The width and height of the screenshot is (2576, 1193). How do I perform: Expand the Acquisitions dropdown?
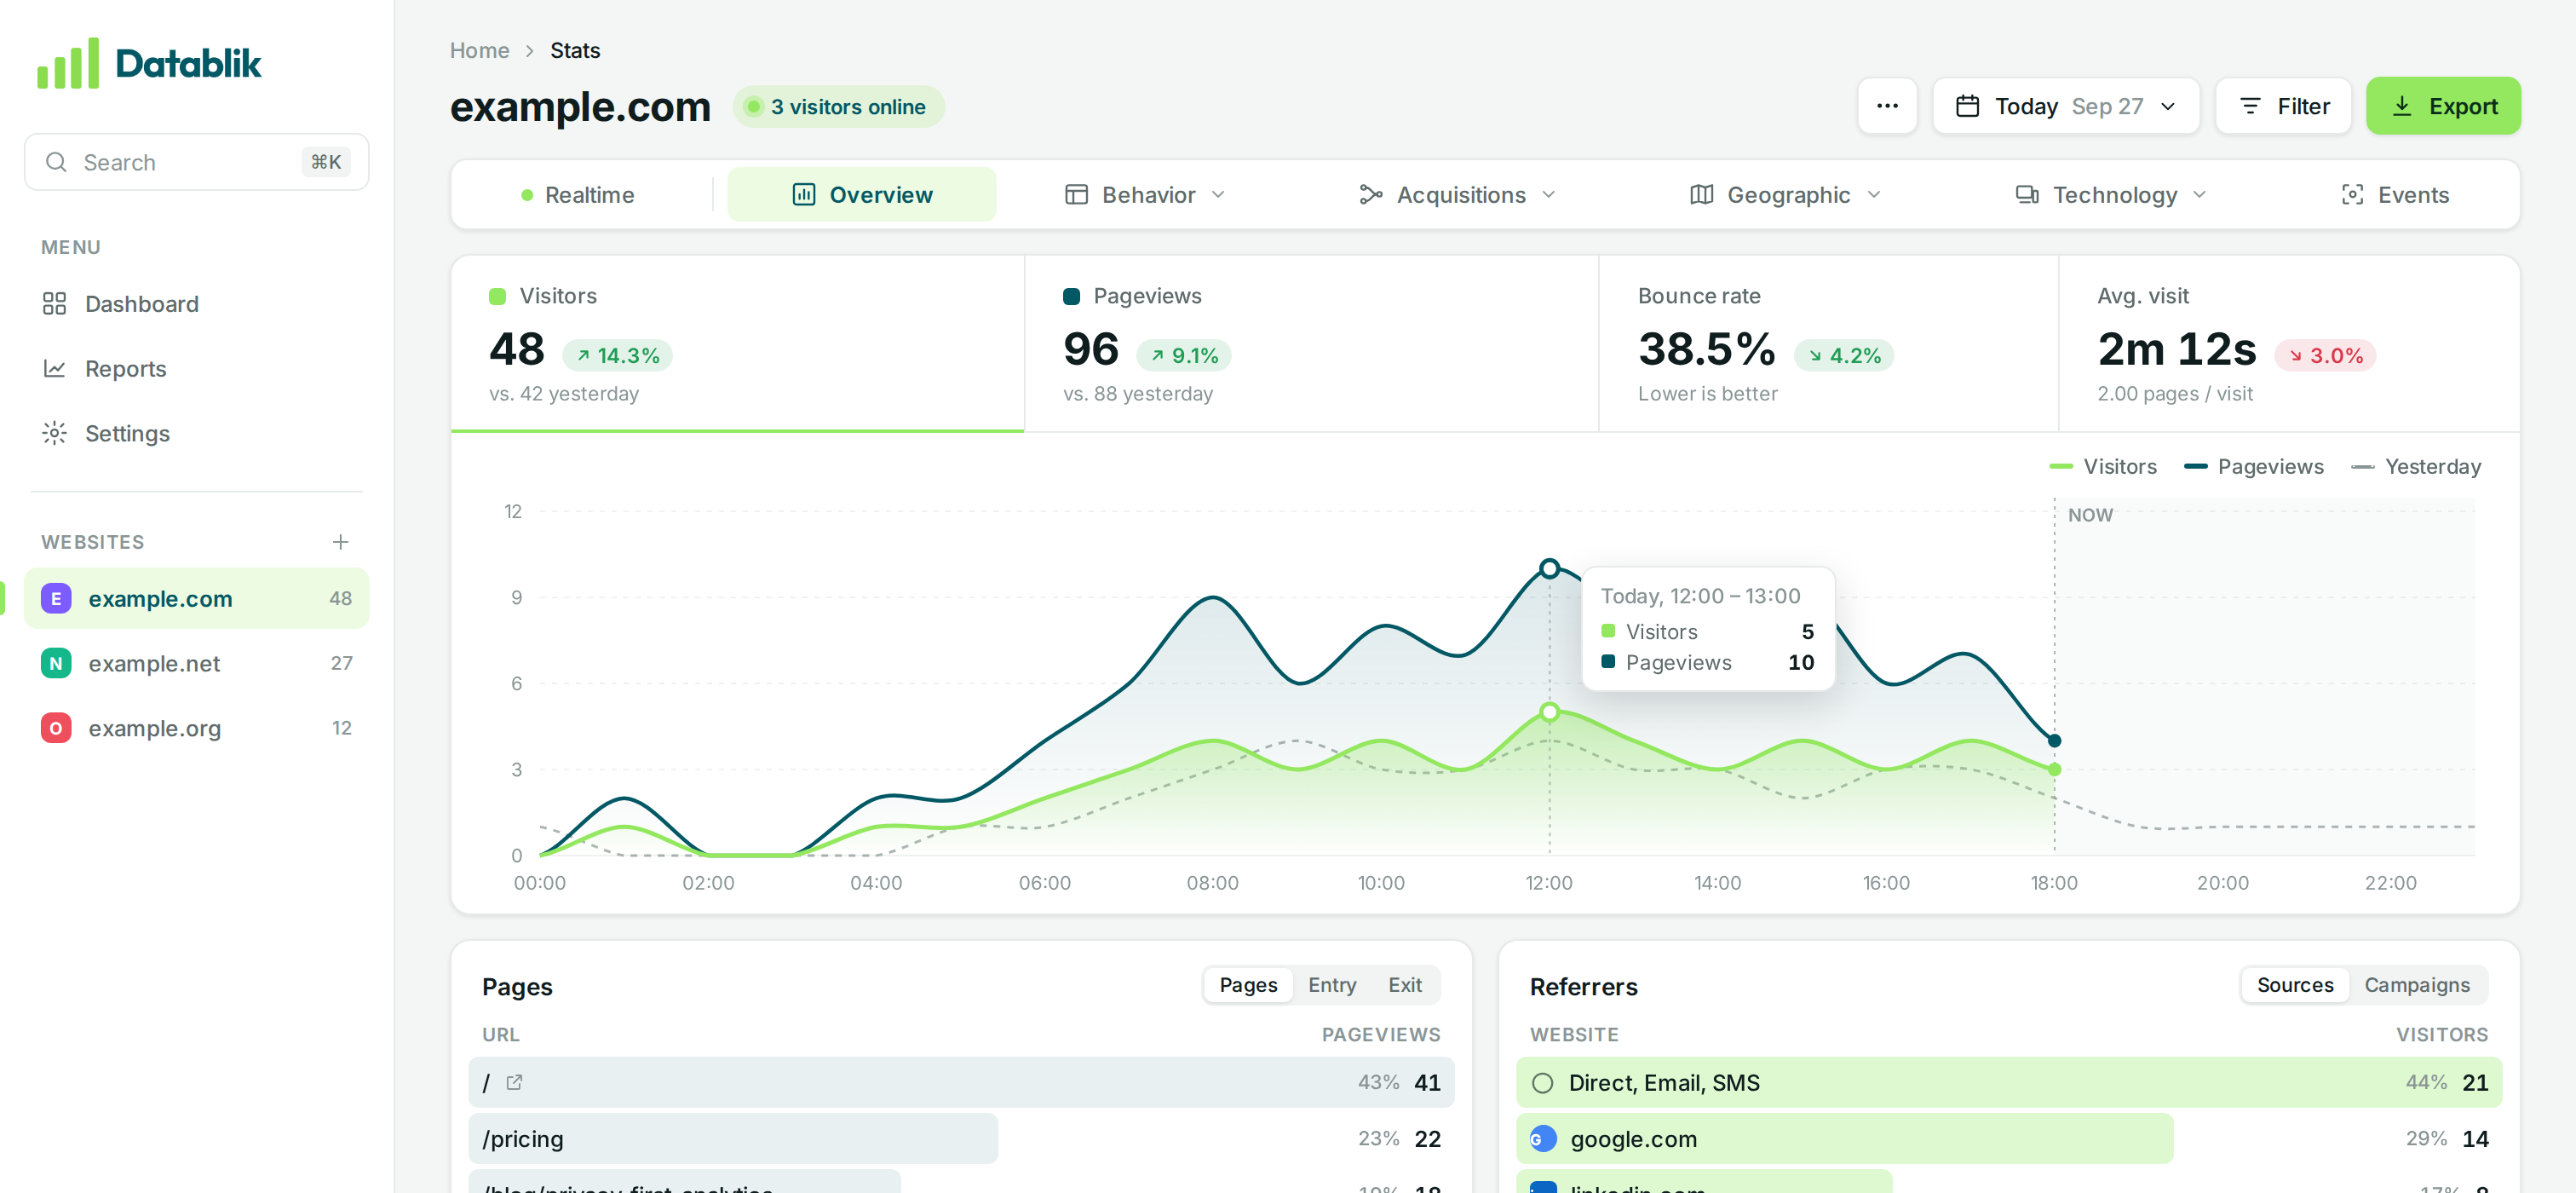click(1456, 195)
